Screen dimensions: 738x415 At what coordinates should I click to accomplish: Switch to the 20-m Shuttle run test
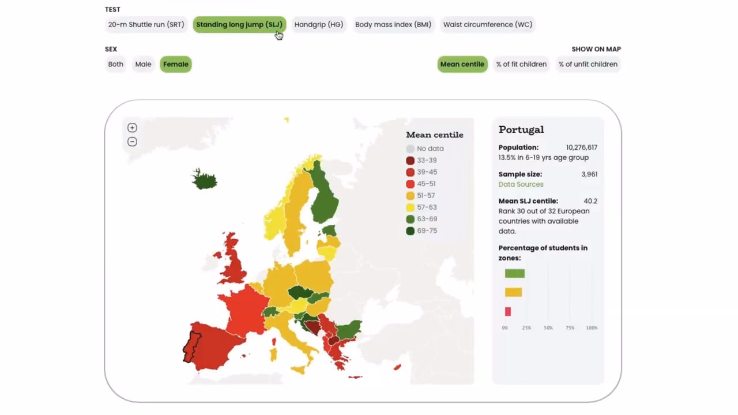146,24
